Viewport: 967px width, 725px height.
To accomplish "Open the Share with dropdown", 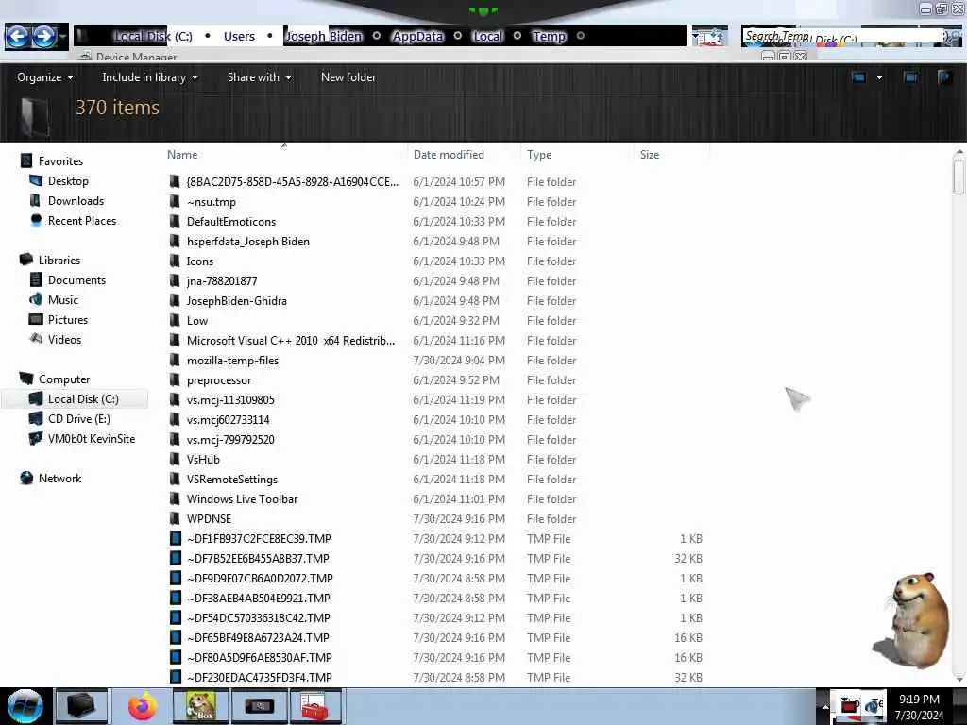I will click(x=259, y=77).
